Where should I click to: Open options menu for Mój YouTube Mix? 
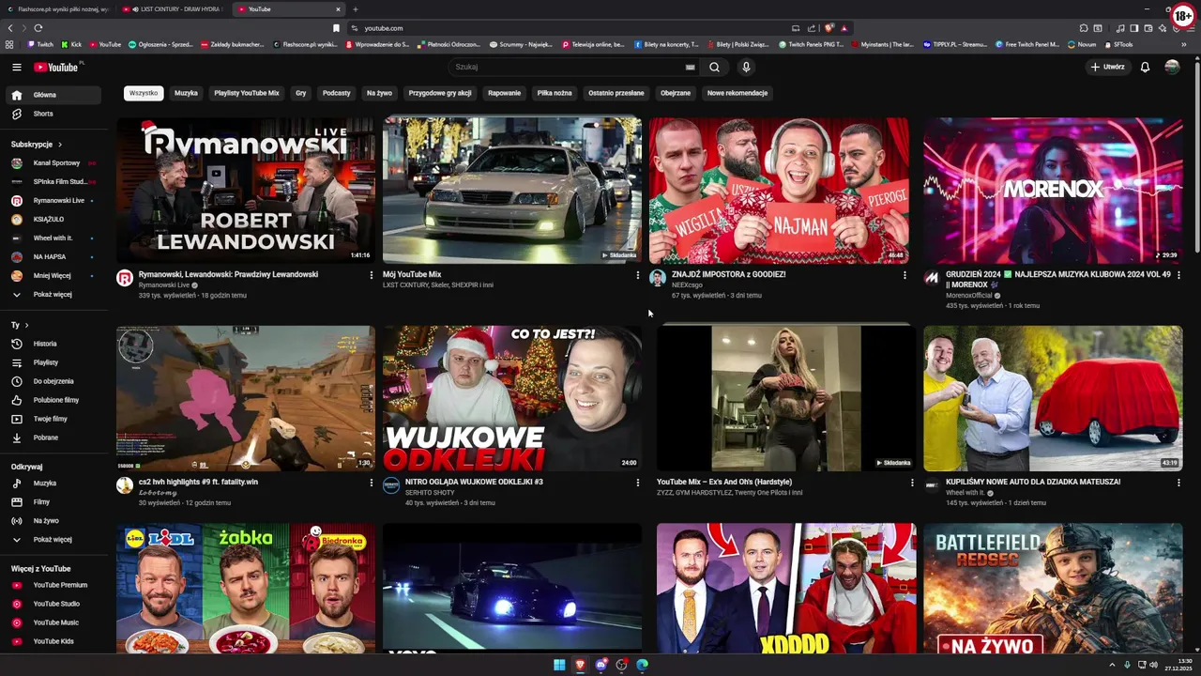638,275
